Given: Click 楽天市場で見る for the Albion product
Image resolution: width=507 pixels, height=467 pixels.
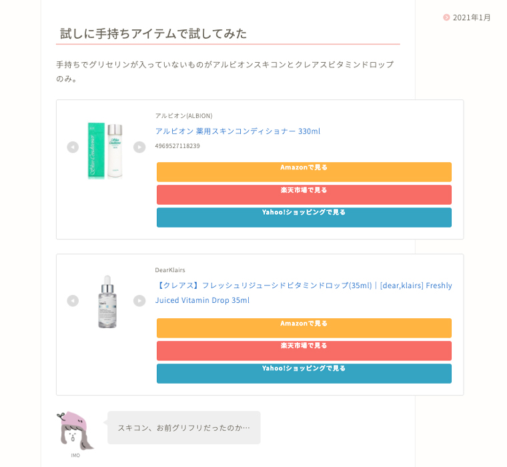Looking at the screenshot, I should click(304, 195).
